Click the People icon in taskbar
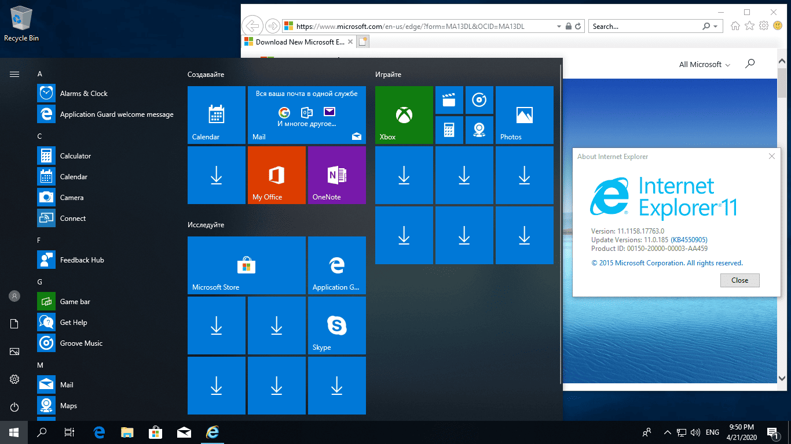The height and width of the screenshot is (444, 791). pyautogui.click(x=647, y=432)
